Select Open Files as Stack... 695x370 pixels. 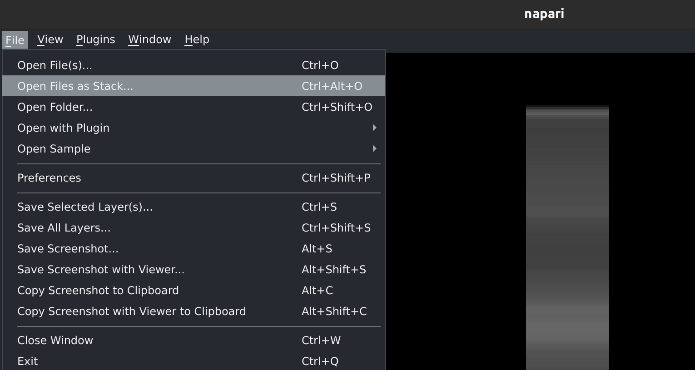(194, 86)
